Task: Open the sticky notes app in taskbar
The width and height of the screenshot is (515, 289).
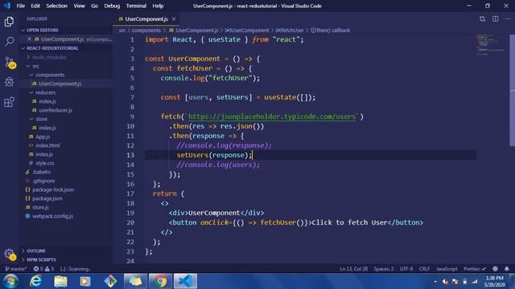Action: point(135,281)
